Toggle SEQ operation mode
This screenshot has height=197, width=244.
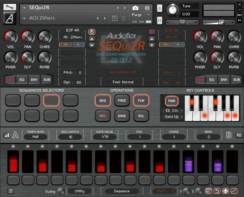point(103,101)
